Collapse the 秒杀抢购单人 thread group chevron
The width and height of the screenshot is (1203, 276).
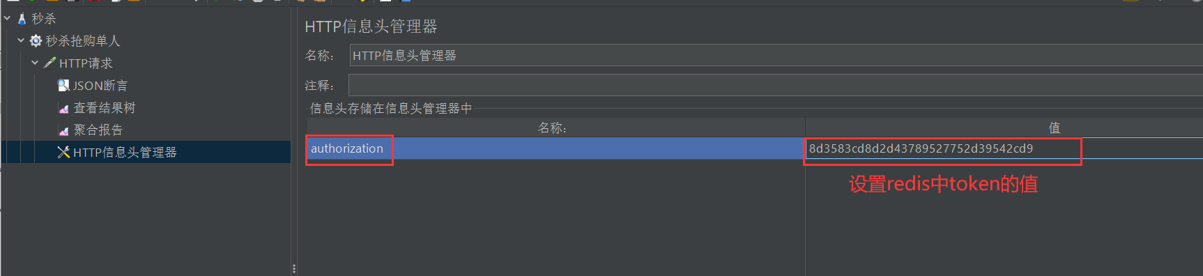[21, 41]
